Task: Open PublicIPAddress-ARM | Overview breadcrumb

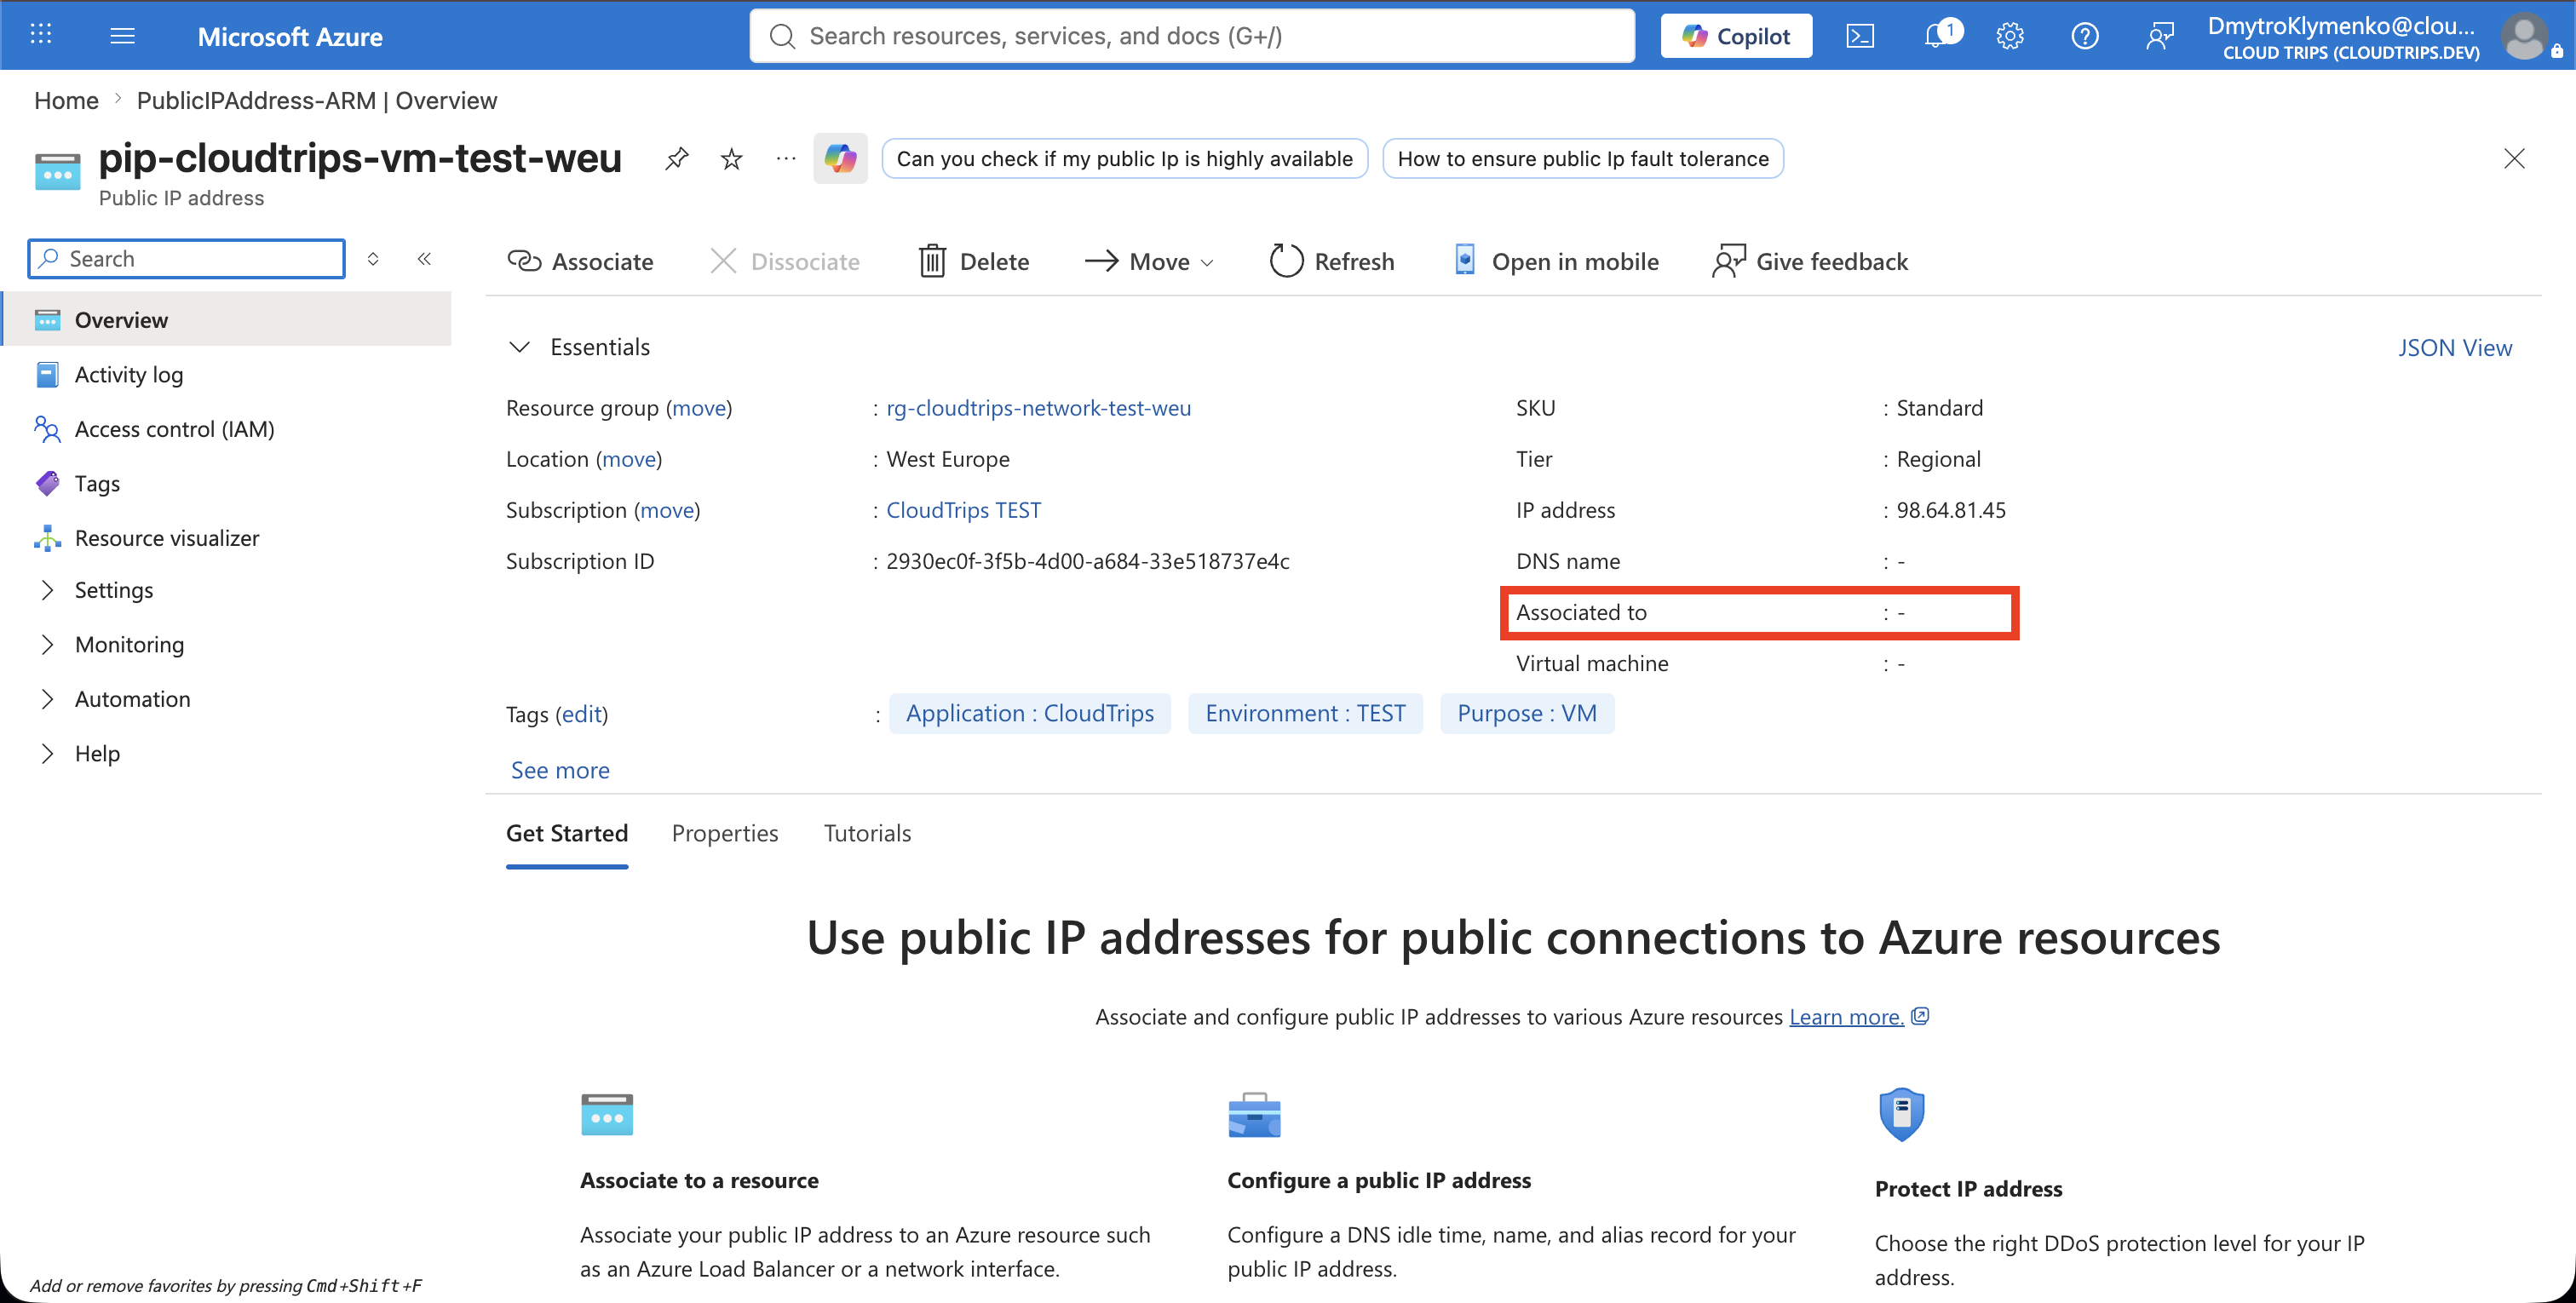Action: click(317, 100)
